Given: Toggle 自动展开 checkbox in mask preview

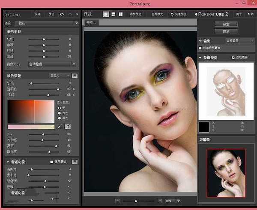Looking at the screenshot, I should coord(233,58).
